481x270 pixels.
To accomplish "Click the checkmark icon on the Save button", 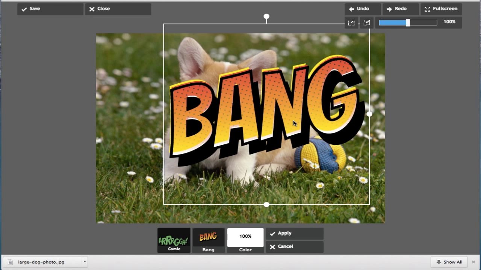I will pos(24,9).
